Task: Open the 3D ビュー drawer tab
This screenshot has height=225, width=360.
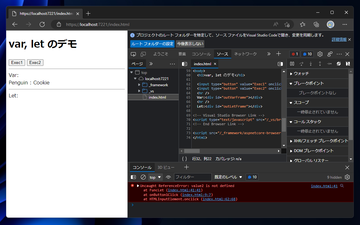Action: [166, 168]
